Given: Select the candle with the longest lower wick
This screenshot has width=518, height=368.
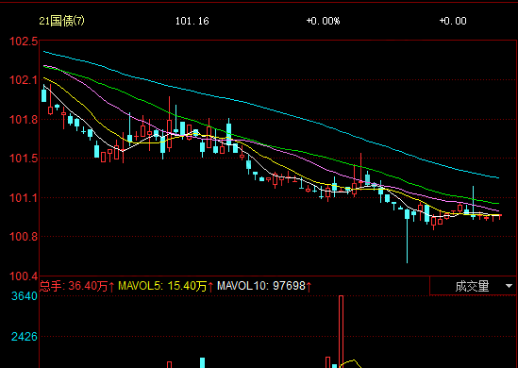Looking at the screenshot, I should click(x=407, y=236).
